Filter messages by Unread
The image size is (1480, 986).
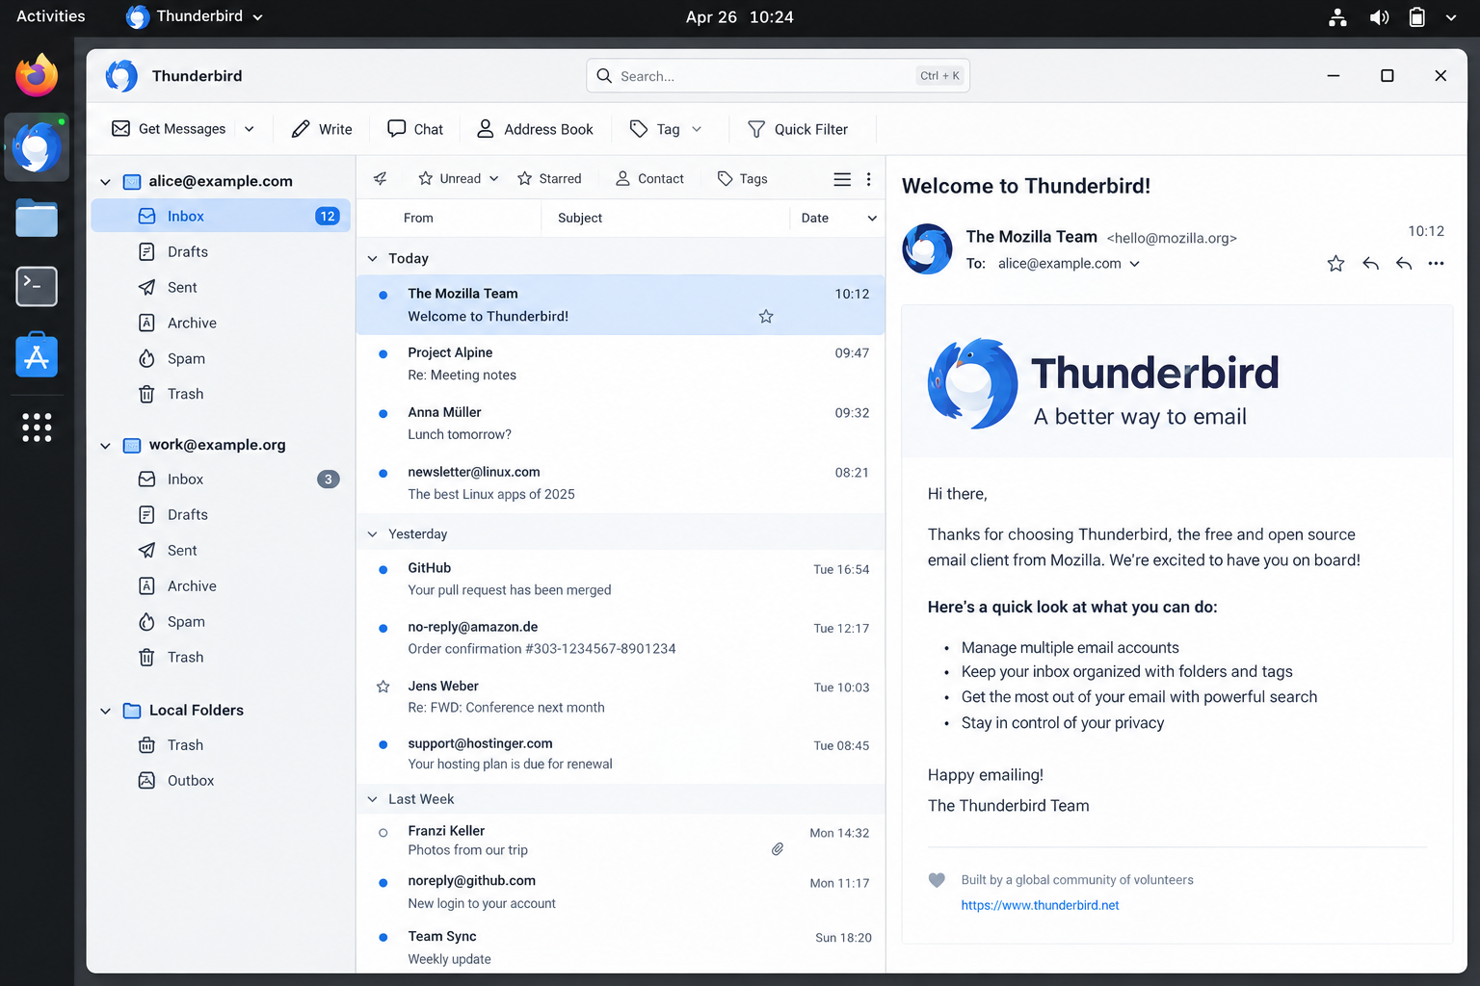[x=459, y=179]
